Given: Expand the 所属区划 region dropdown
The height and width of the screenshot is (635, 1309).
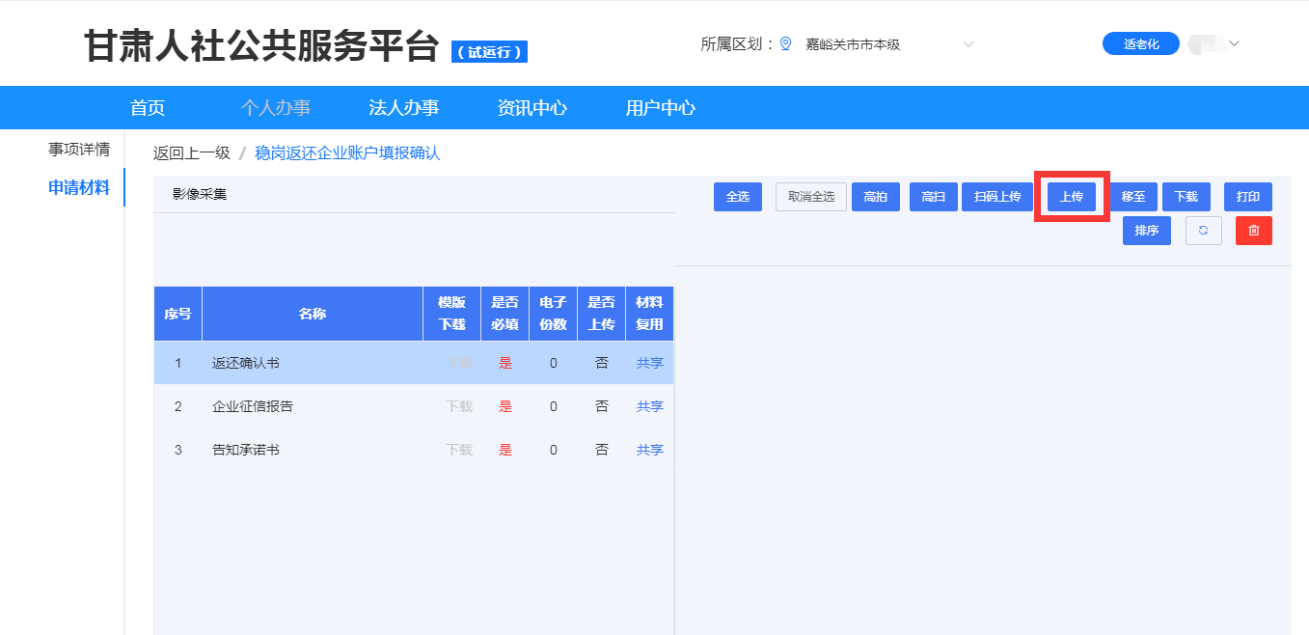Looking at the screenshot, I should point(968,44).
